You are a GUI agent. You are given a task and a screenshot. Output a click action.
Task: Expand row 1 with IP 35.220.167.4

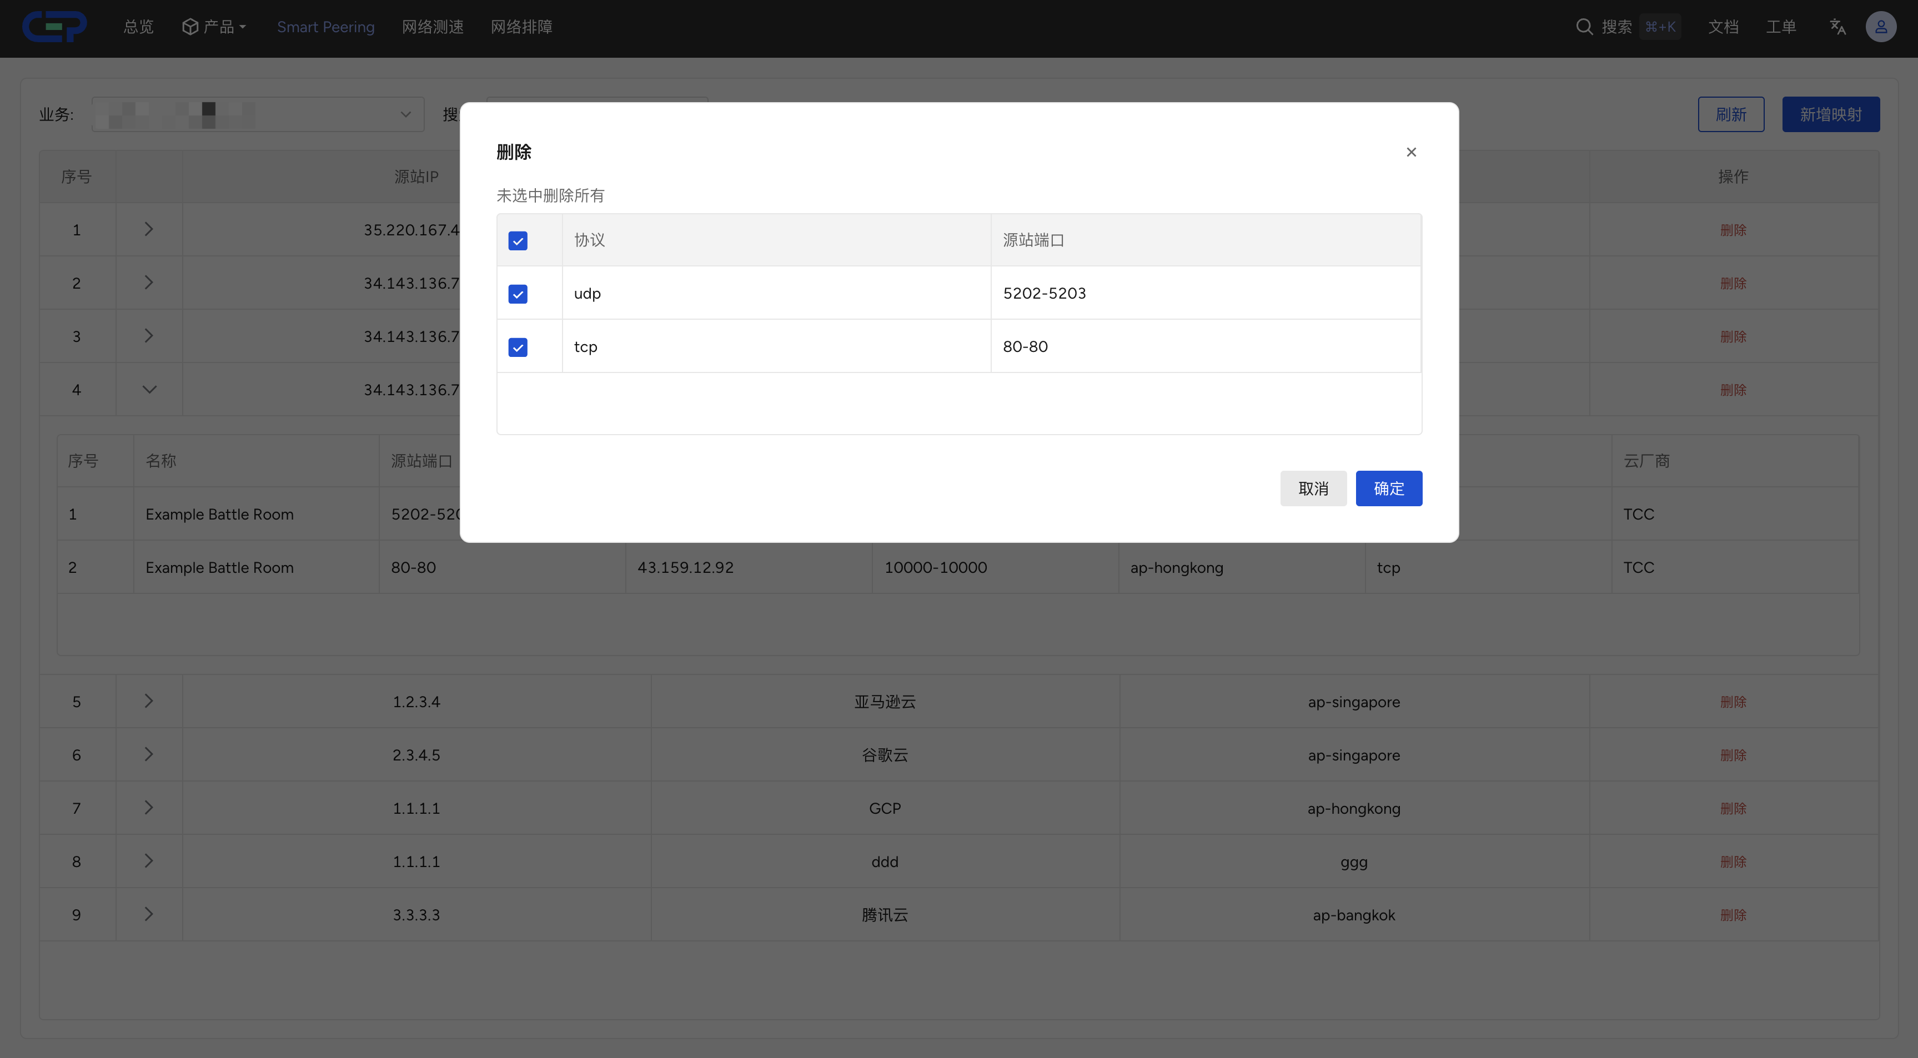149,229
